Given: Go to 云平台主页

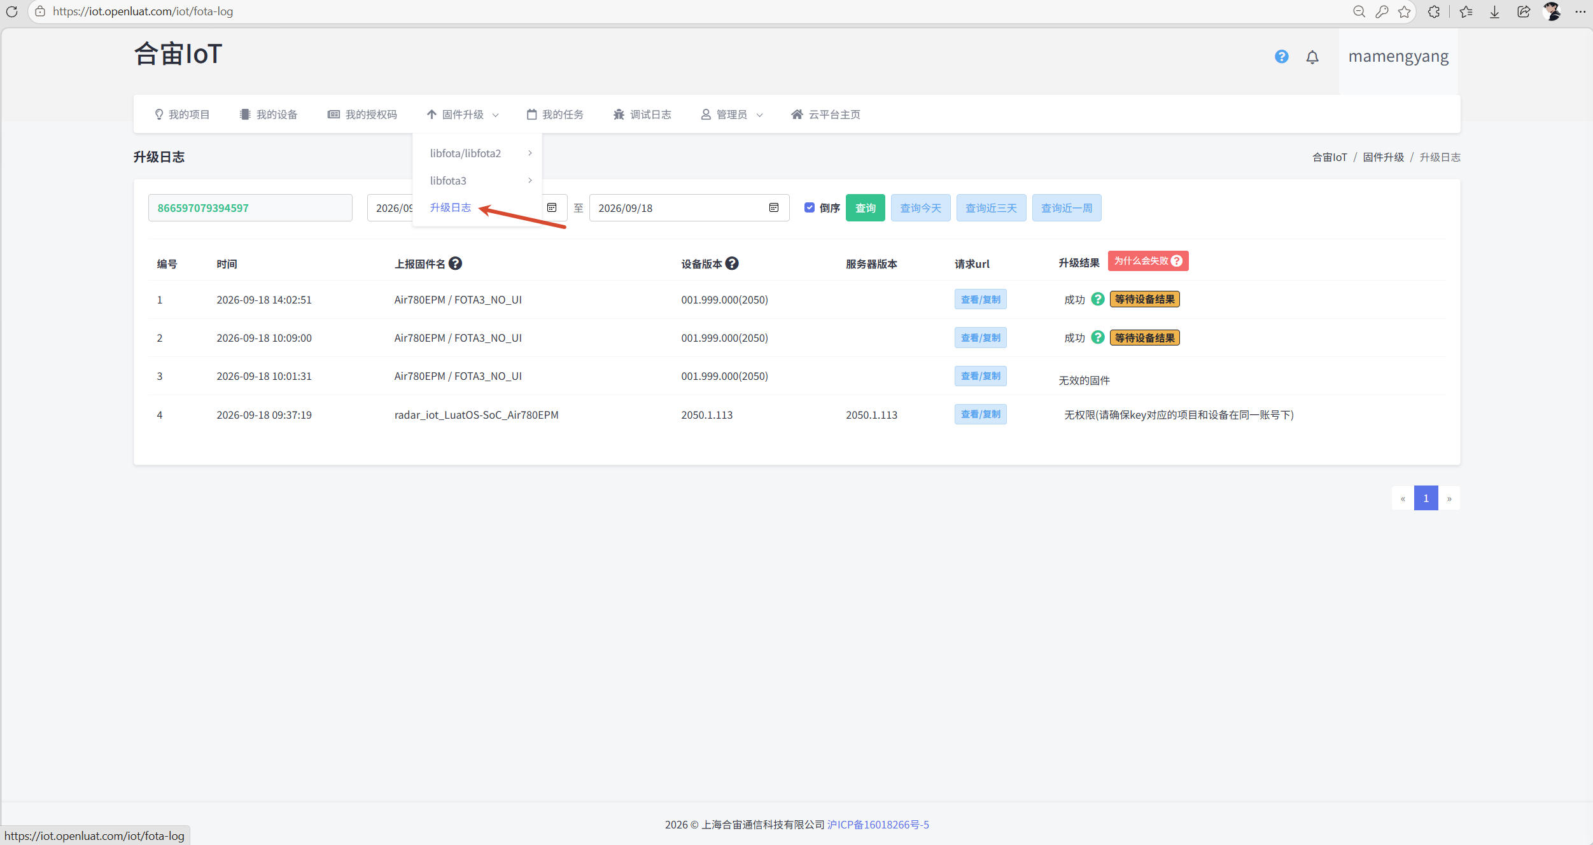Looking at the screenshot, I should point(825,115).
